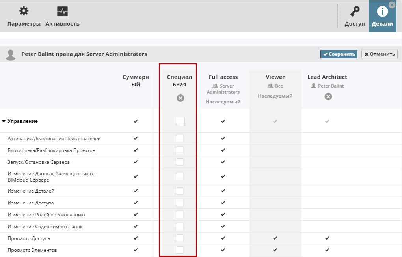Click the Server Administrators group label
This screenshot has height=257, width=402.
(223, 89)
